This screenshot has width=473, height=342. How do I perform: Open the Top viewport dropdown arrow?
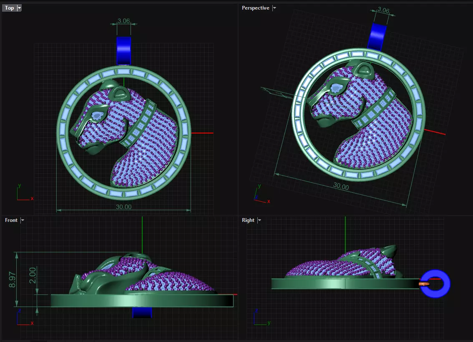click(19, 8)
